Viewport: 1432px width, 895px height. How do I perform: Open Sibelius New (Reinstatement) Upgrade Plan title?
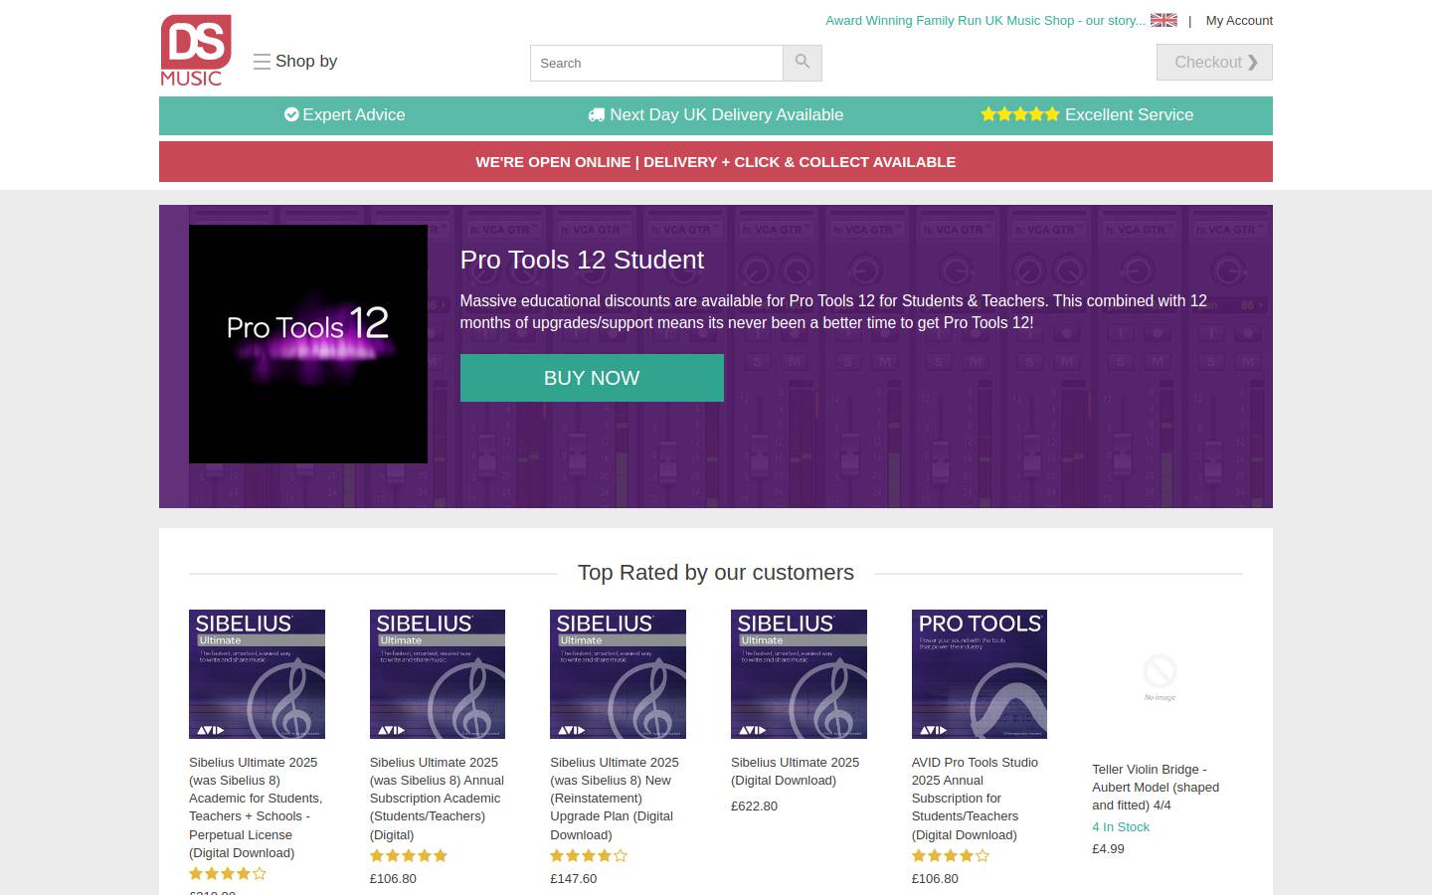point(615,799)
